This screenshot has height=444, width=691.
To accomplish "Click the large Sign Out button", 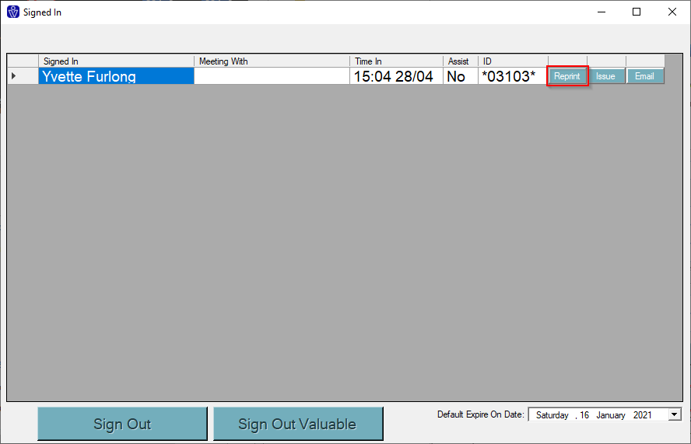I will click(122, 424).
